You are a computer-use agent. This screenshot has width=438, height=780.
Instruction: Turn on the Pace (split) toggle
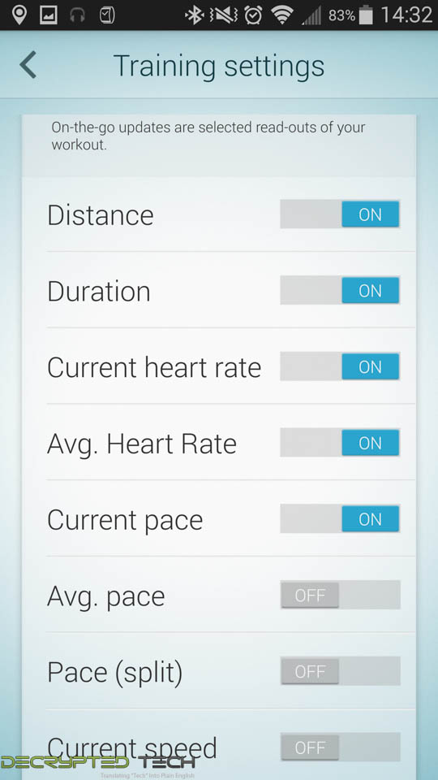340,672
